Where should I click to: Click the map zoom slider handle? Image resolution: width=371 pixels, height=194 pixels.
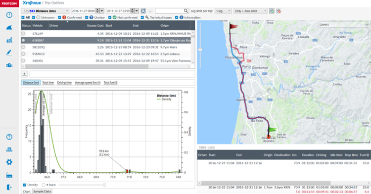point(200,49)
